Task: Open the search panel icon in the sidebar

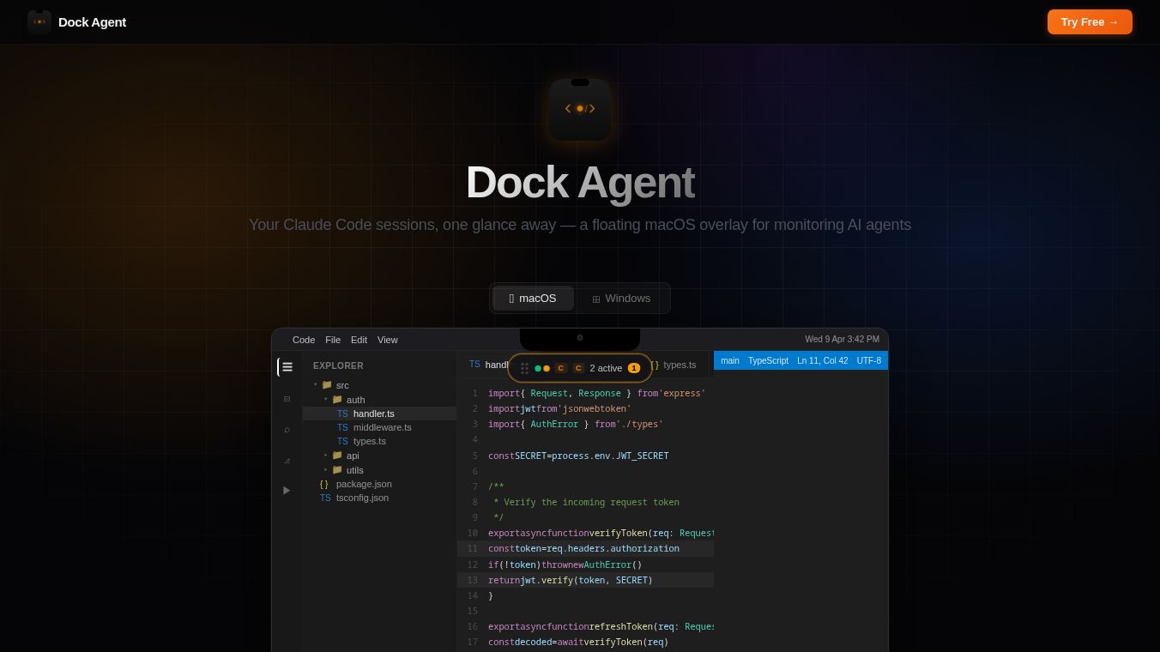Action: [287, 399]
